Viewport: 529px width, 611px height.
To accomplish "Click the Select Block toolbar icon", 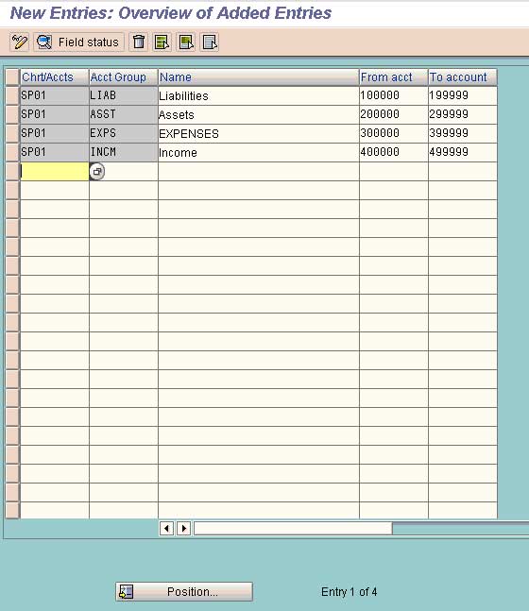I will tap(186, 42).
